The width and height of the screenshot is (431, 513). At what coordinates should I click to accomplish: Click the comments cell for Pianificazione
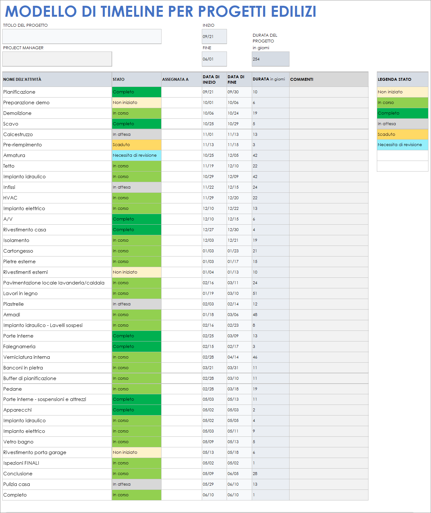(x=329, y=92)
